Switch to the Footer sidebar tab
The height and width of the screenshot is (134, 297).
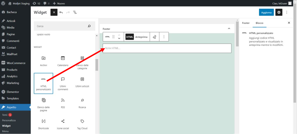point(246,23)
